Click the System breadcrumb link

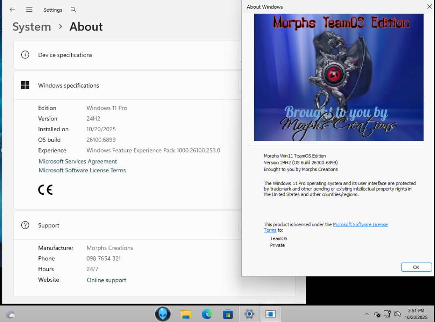coord(32,27)
